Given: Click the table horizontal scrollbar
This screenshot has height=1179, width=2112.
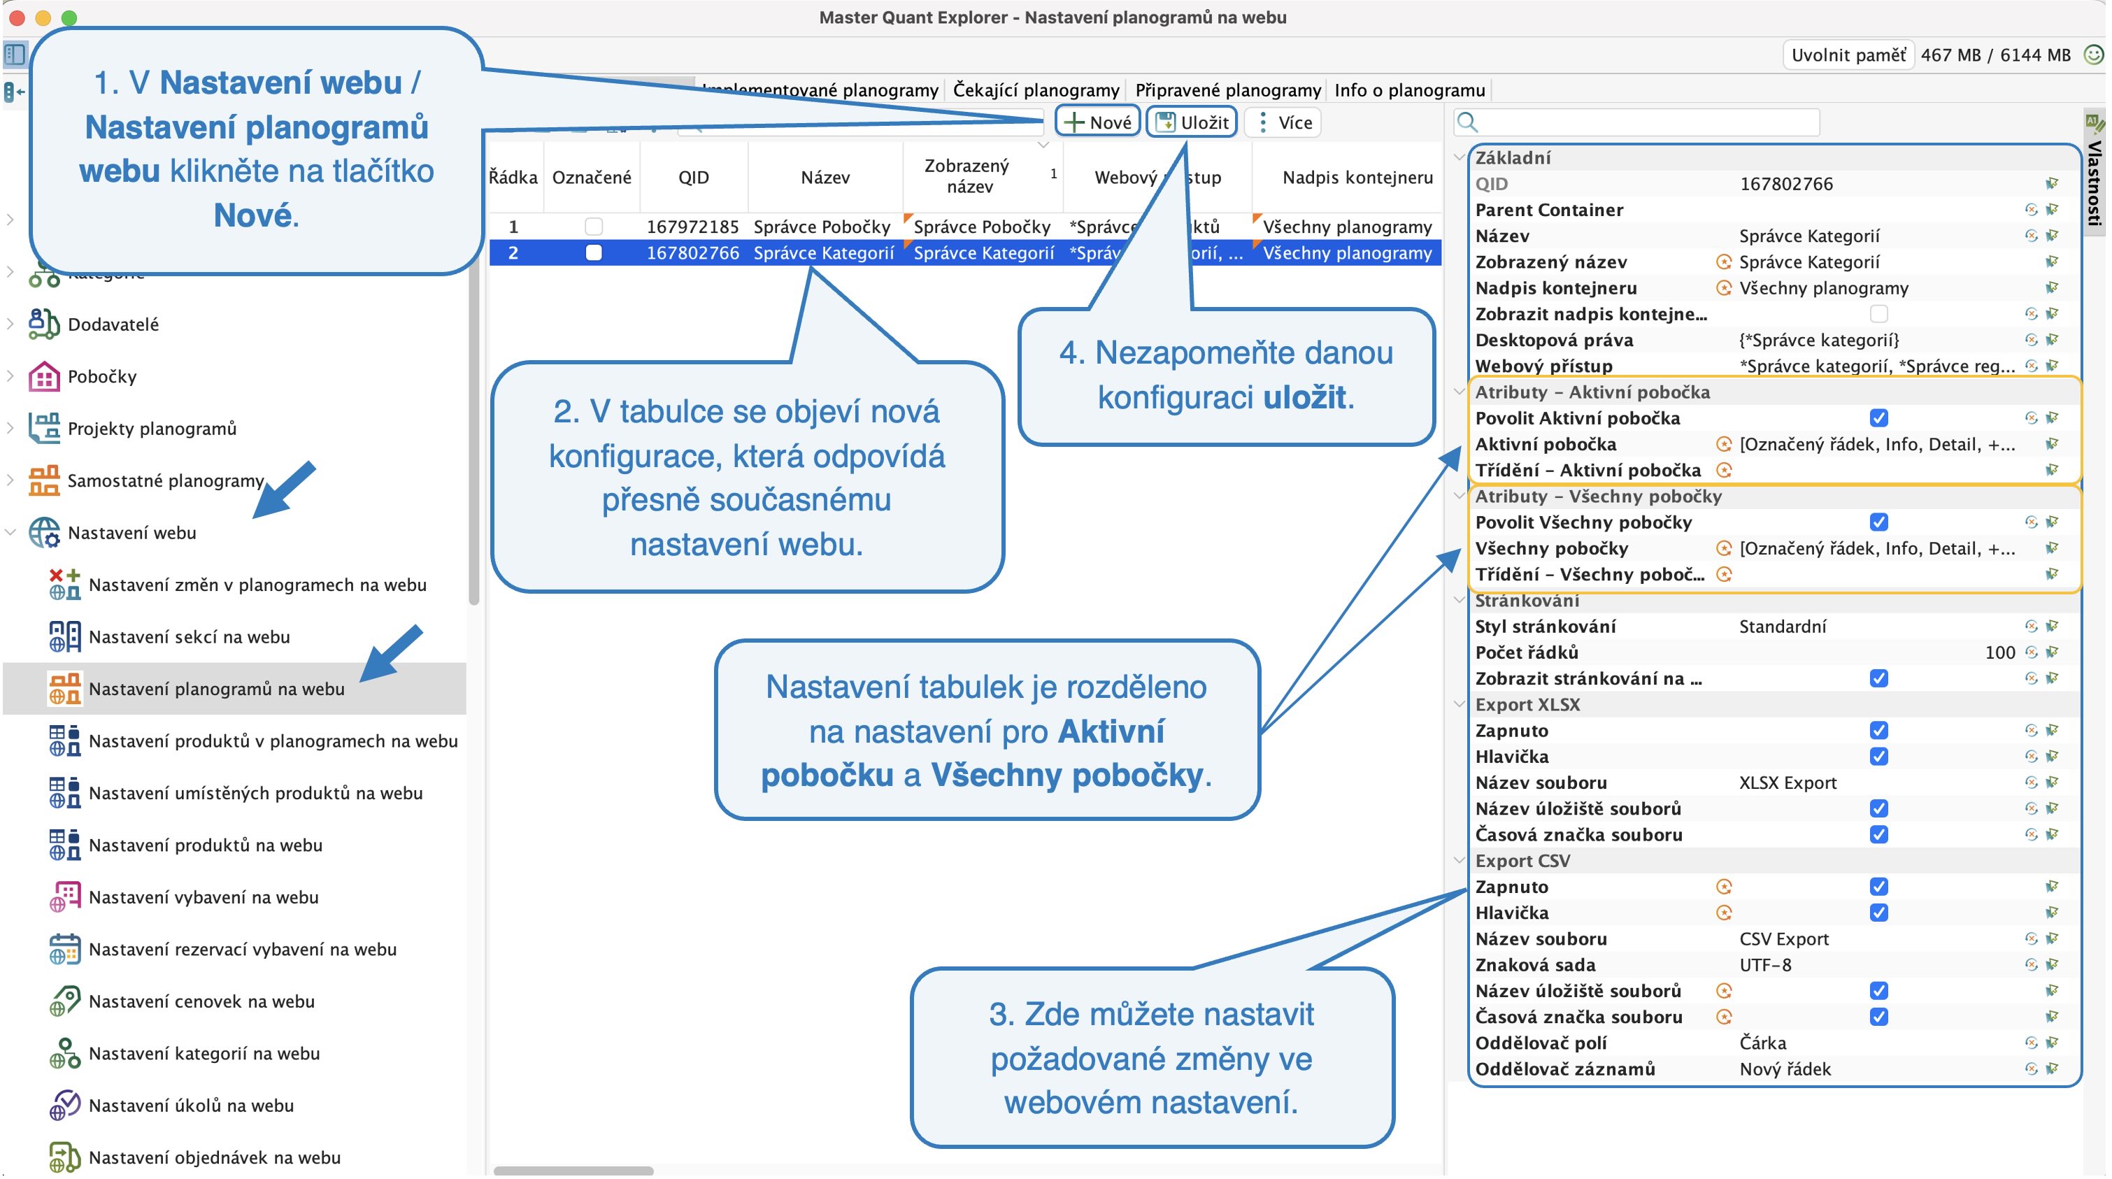Looking at the screenshot, I should (x=573, y=1171).
